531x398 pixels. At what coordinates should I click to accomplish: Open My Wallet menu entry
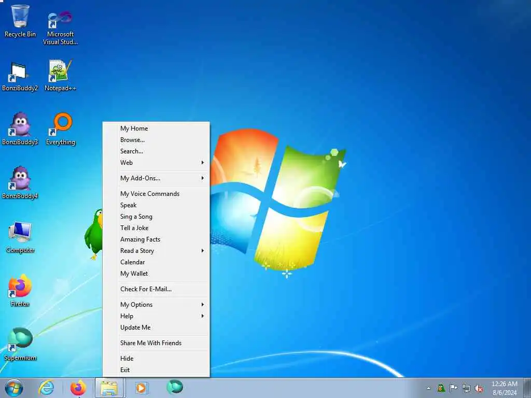click(156, 274)
